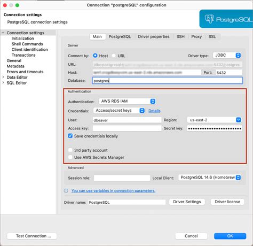
Task: Expand the SQL Editor tree node
Action: click(3, 83)
